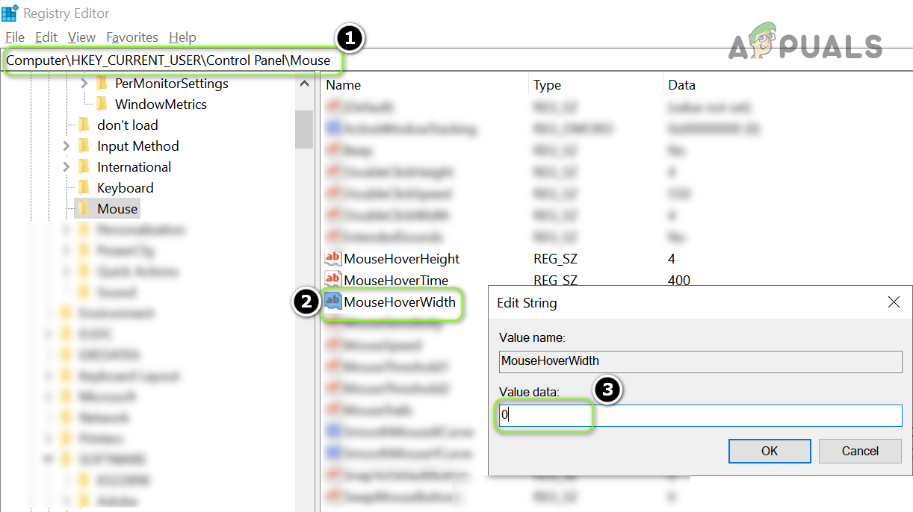Select the Mouse key in tree
Image resolution: width=913 pixels, height=512 pixels.
117,209
